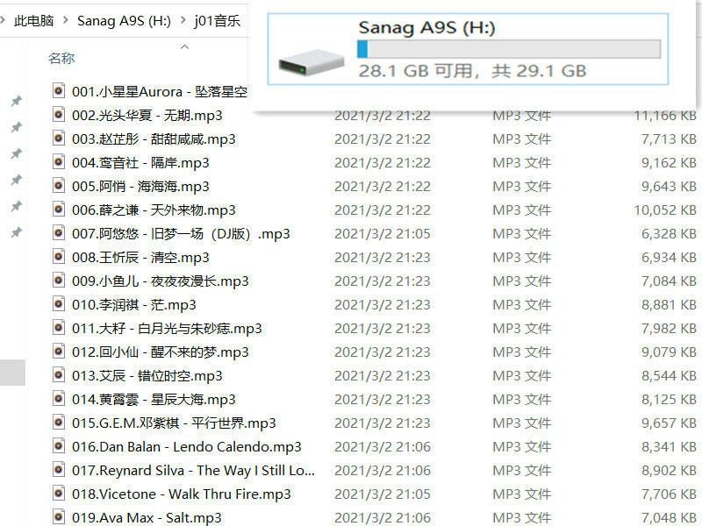Click the icon next to 003.赵芷彤 - 甜甜咸咸.mp3
Screen dimensions: 702x526
[58, 139]
